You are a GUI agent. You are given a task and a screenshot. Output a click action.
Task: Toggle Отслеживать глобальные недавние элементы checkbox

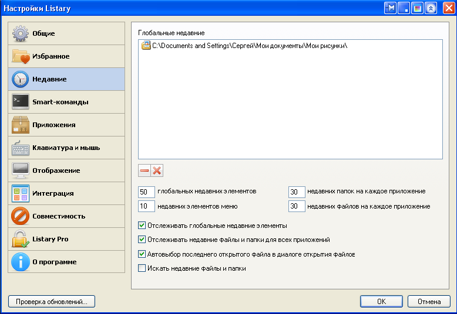tap(142, 226)
